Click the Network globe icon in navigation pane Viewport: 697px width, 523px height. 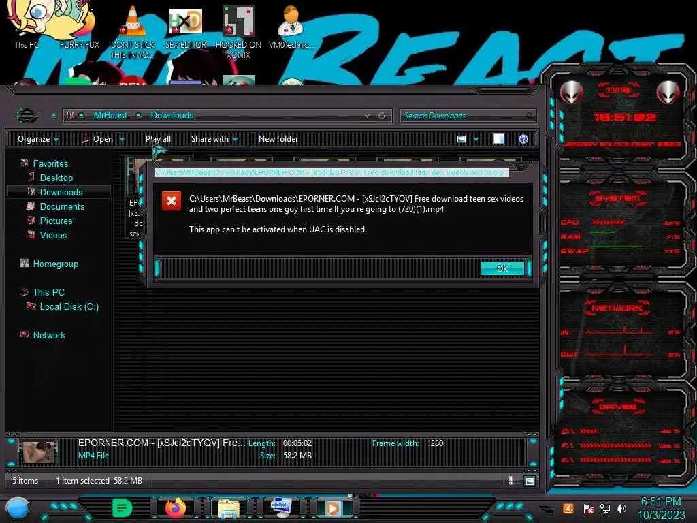tap(25, 334)
